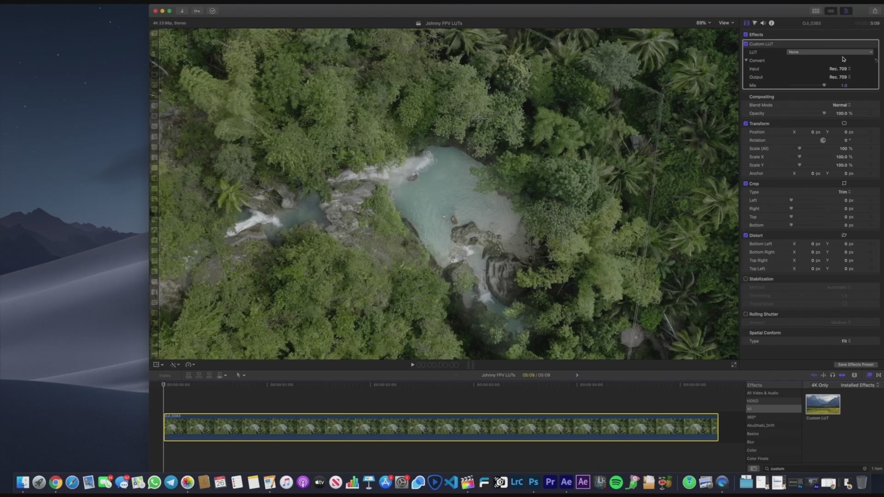Open the Blend Mode Normal popup

[x=841, y=105]
